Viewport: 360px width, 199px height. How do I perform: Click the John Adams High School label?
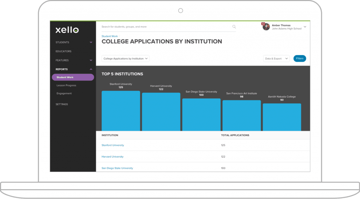coord(287,29)
